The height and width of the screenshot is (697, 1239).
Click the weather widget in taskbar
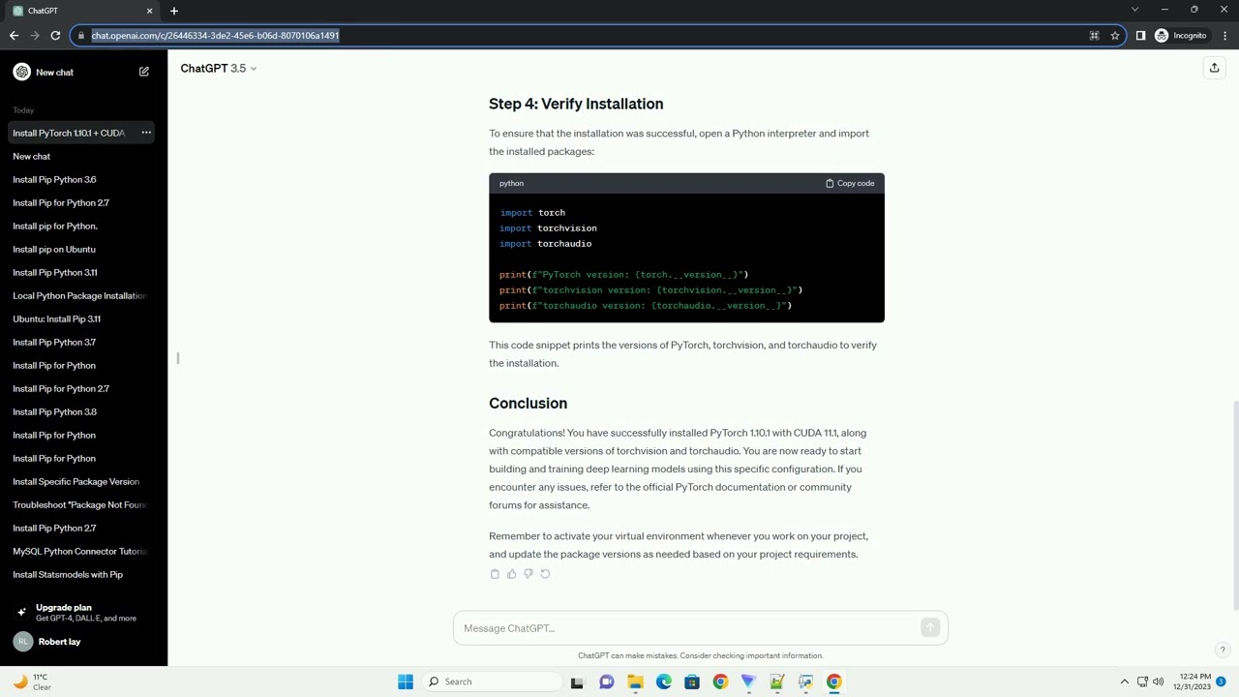[x=33, y=682]
